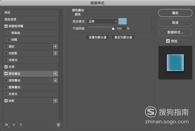Add another 内阴影 effect with plus icon
This screenshot has width=195, height=131.
pos(55,53)
